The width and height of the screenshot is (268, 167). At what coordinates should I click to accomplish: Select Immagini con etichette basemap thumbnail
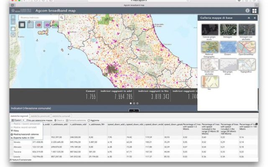click(247, 30)
